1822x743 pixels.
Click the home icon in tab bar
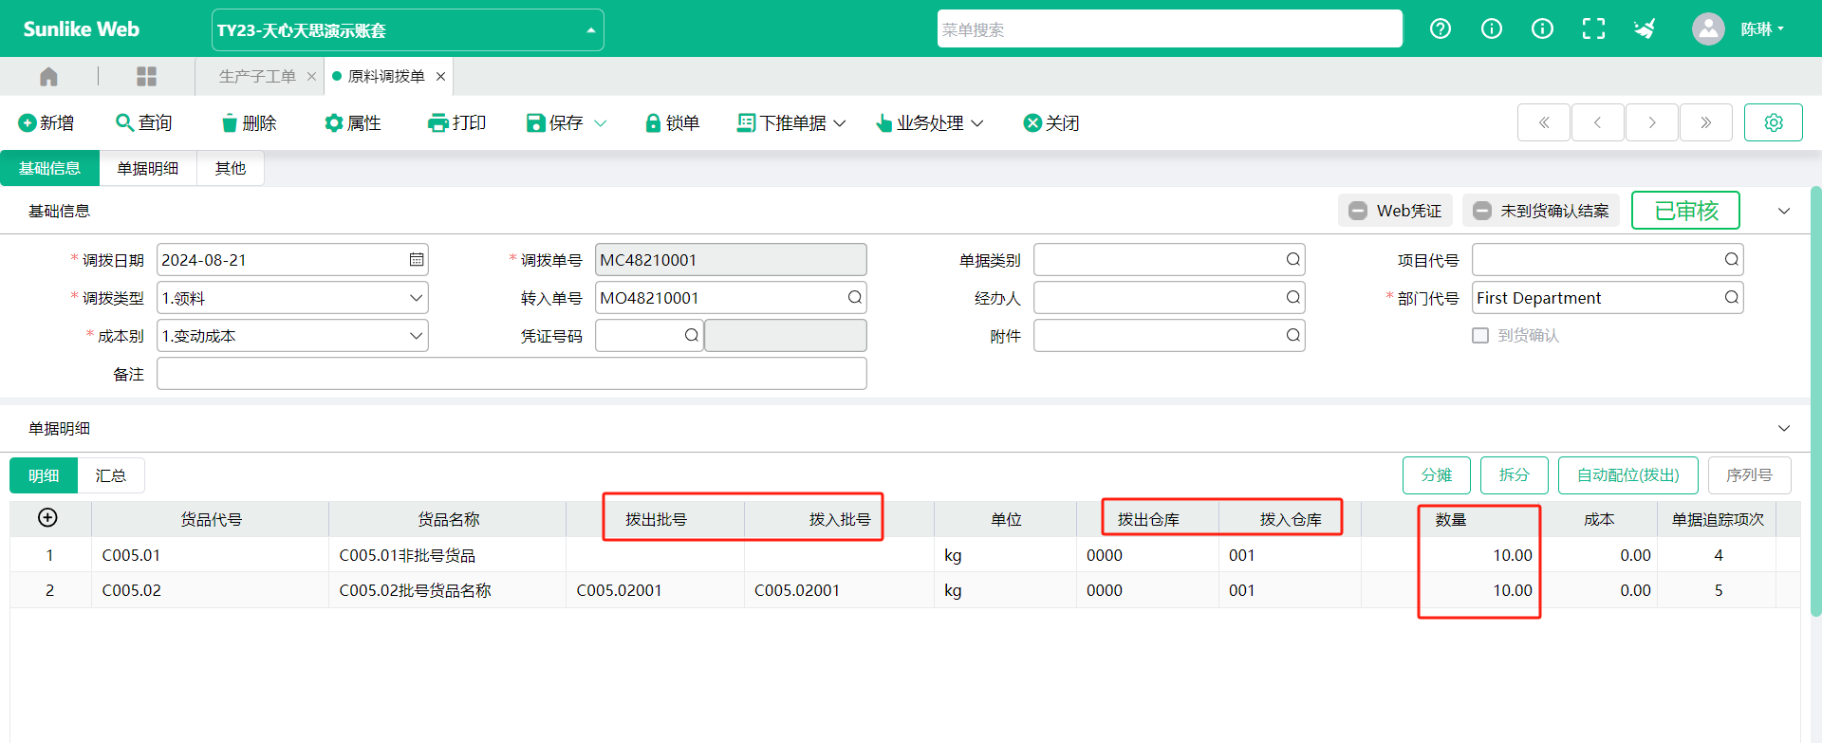click(x=48, y=77)
